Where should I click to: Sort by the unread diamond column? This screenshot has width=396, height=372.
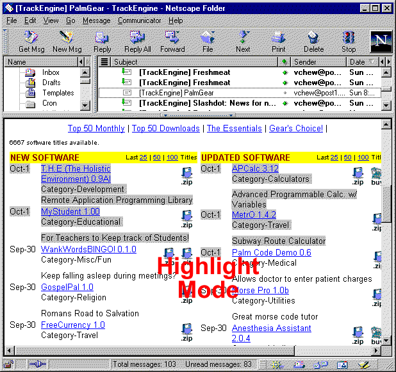[x=285, y=62]
